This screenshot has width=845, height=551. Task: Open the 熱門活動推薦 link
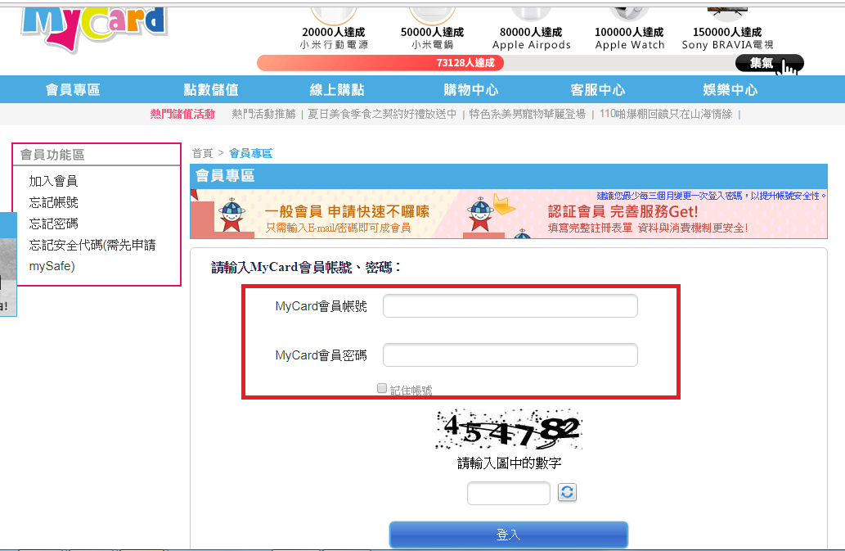[264, 115]
